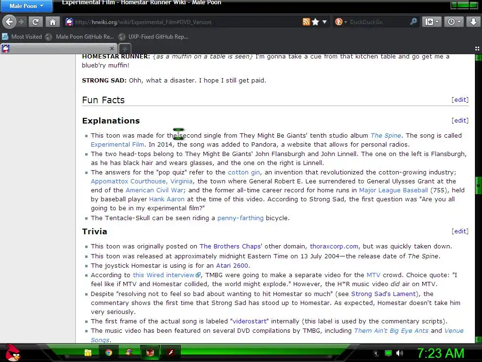Open the address bar history dropdown arrow
This screenshot has height=362, width=482.
[x=324, y=22]
